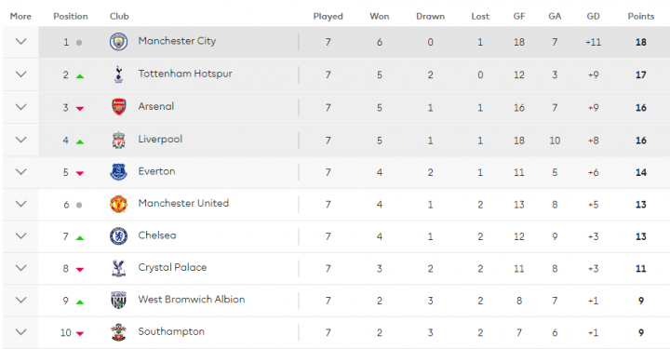Click the Chelsea lion crest
Viewport: 670px width, 349px height.
(118, 236)
